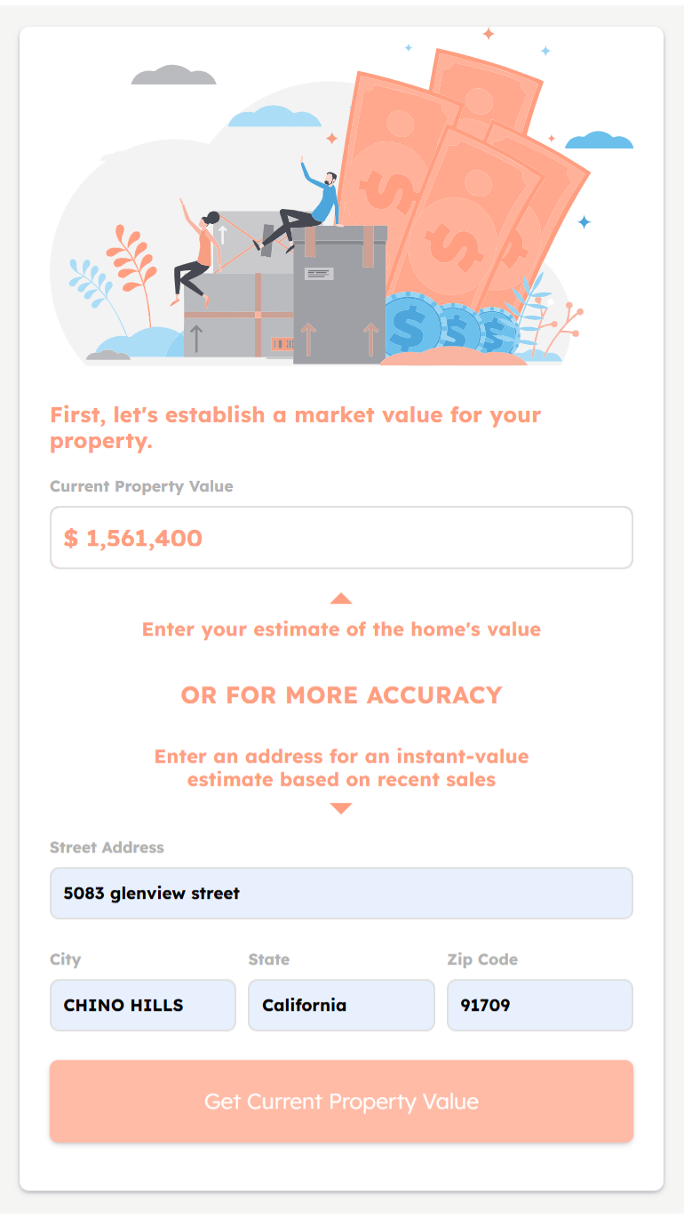Click into the City field
684x1218 pixels.
click(143, 1006)
